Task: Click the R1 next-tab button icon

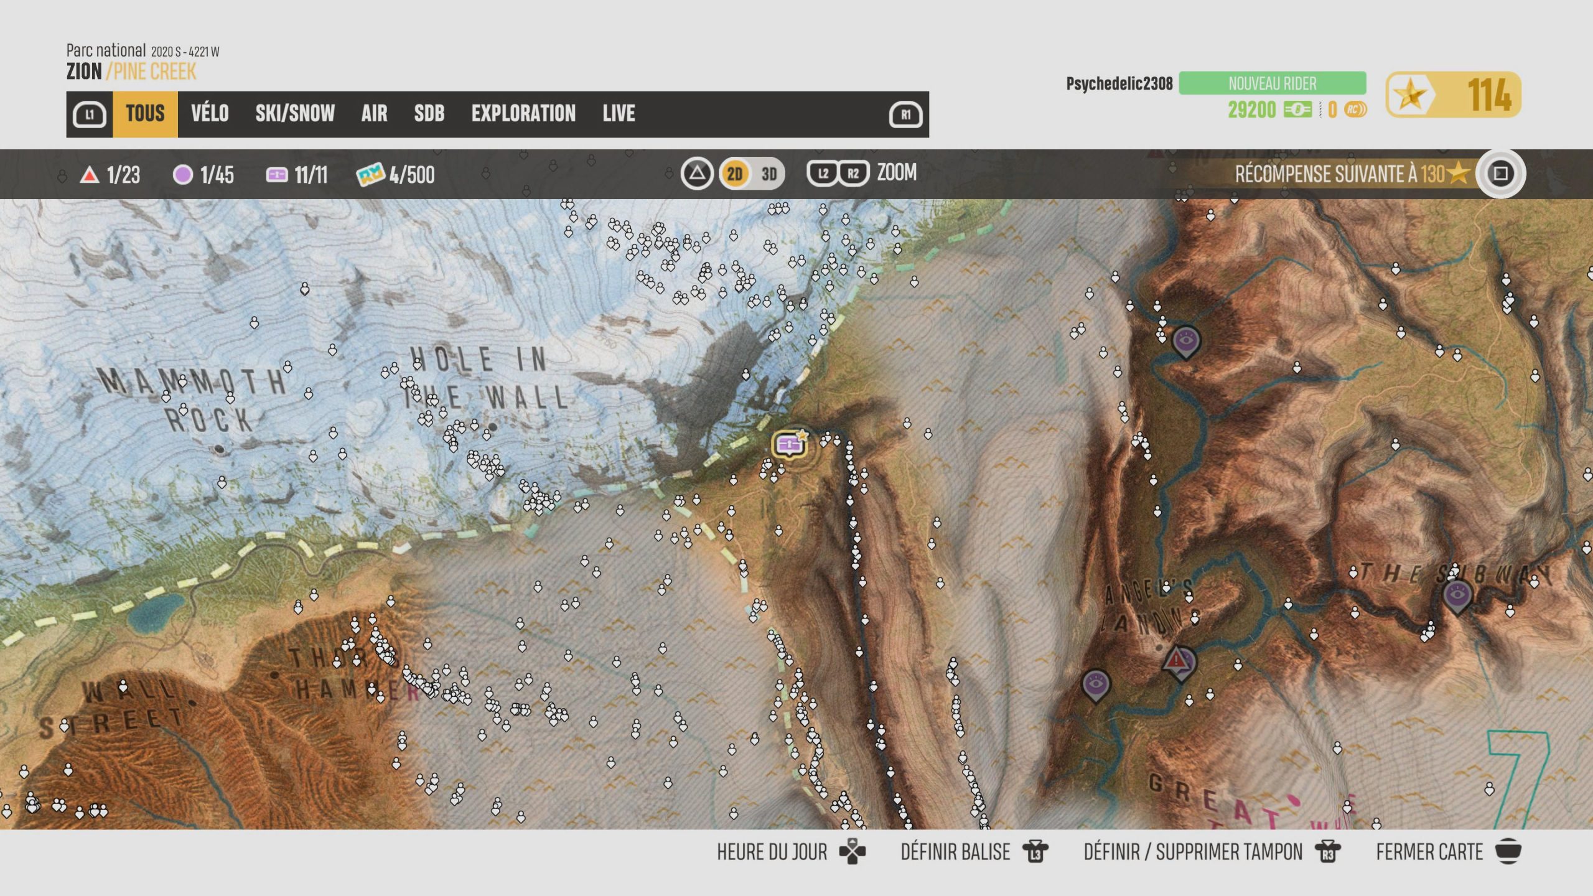Action: [905, 114]
